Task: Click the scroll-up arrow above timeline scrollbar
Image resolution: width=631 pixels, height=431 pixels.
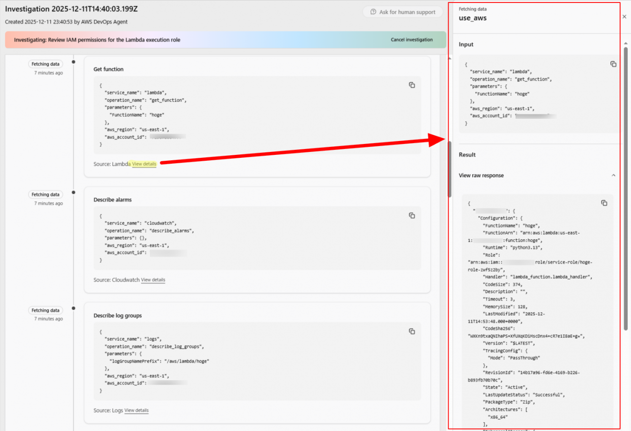Action: coord(450,59)
